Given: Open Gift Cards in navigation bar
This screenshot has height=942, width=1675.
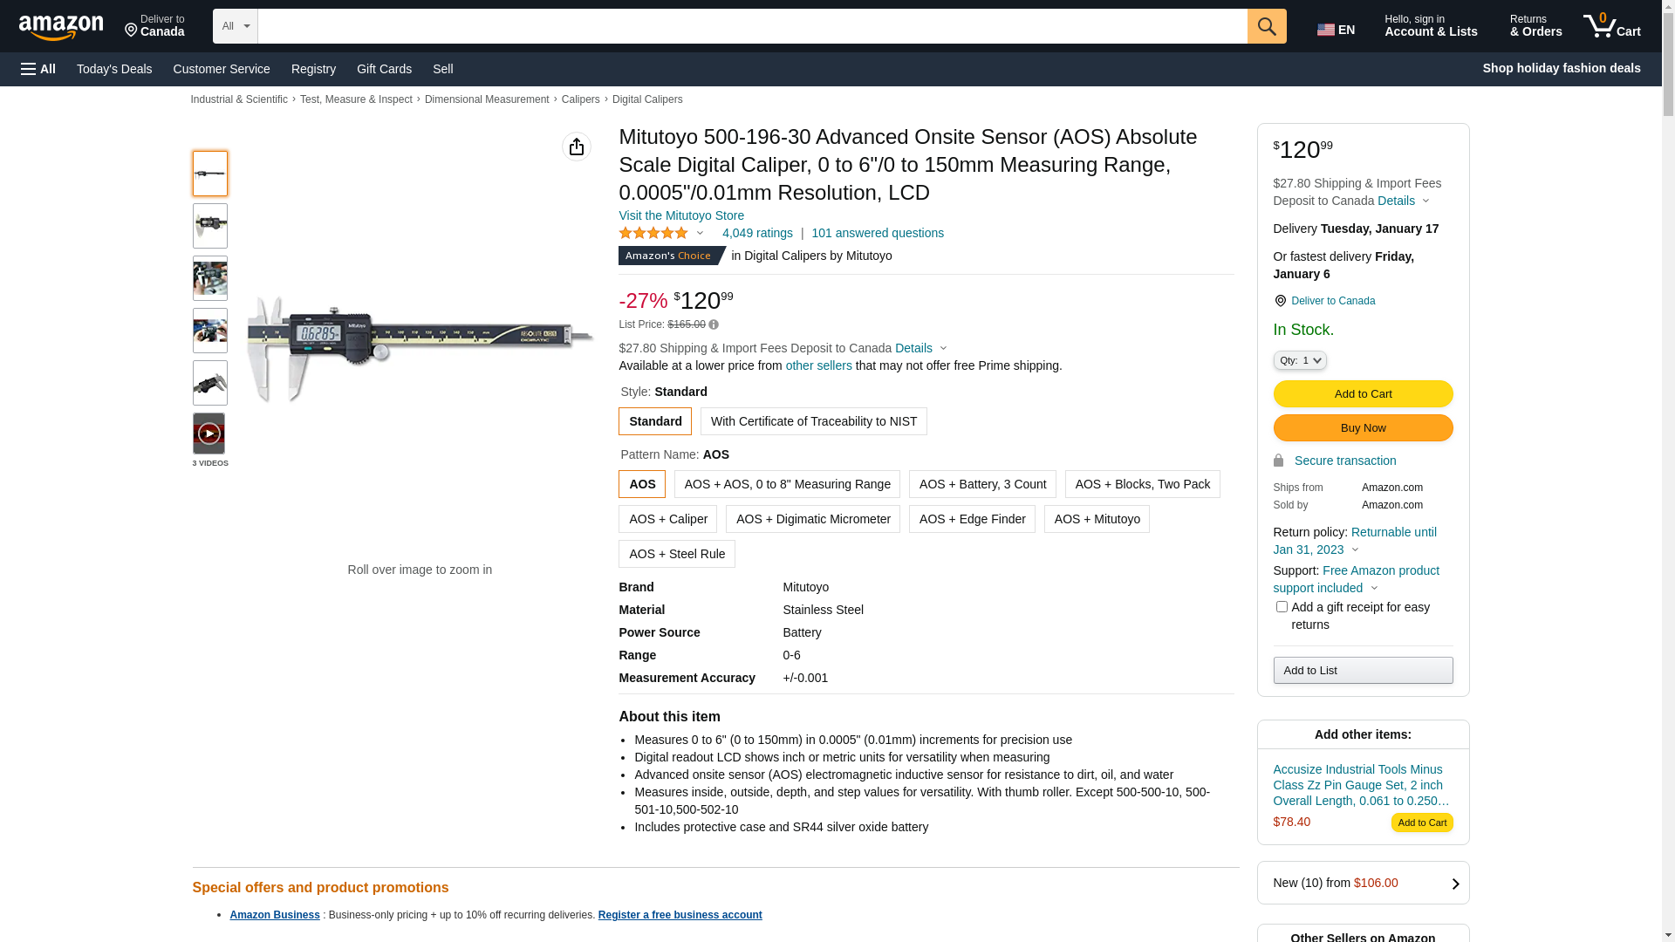Looking at the screenshot, I should (x=384, y=69).
